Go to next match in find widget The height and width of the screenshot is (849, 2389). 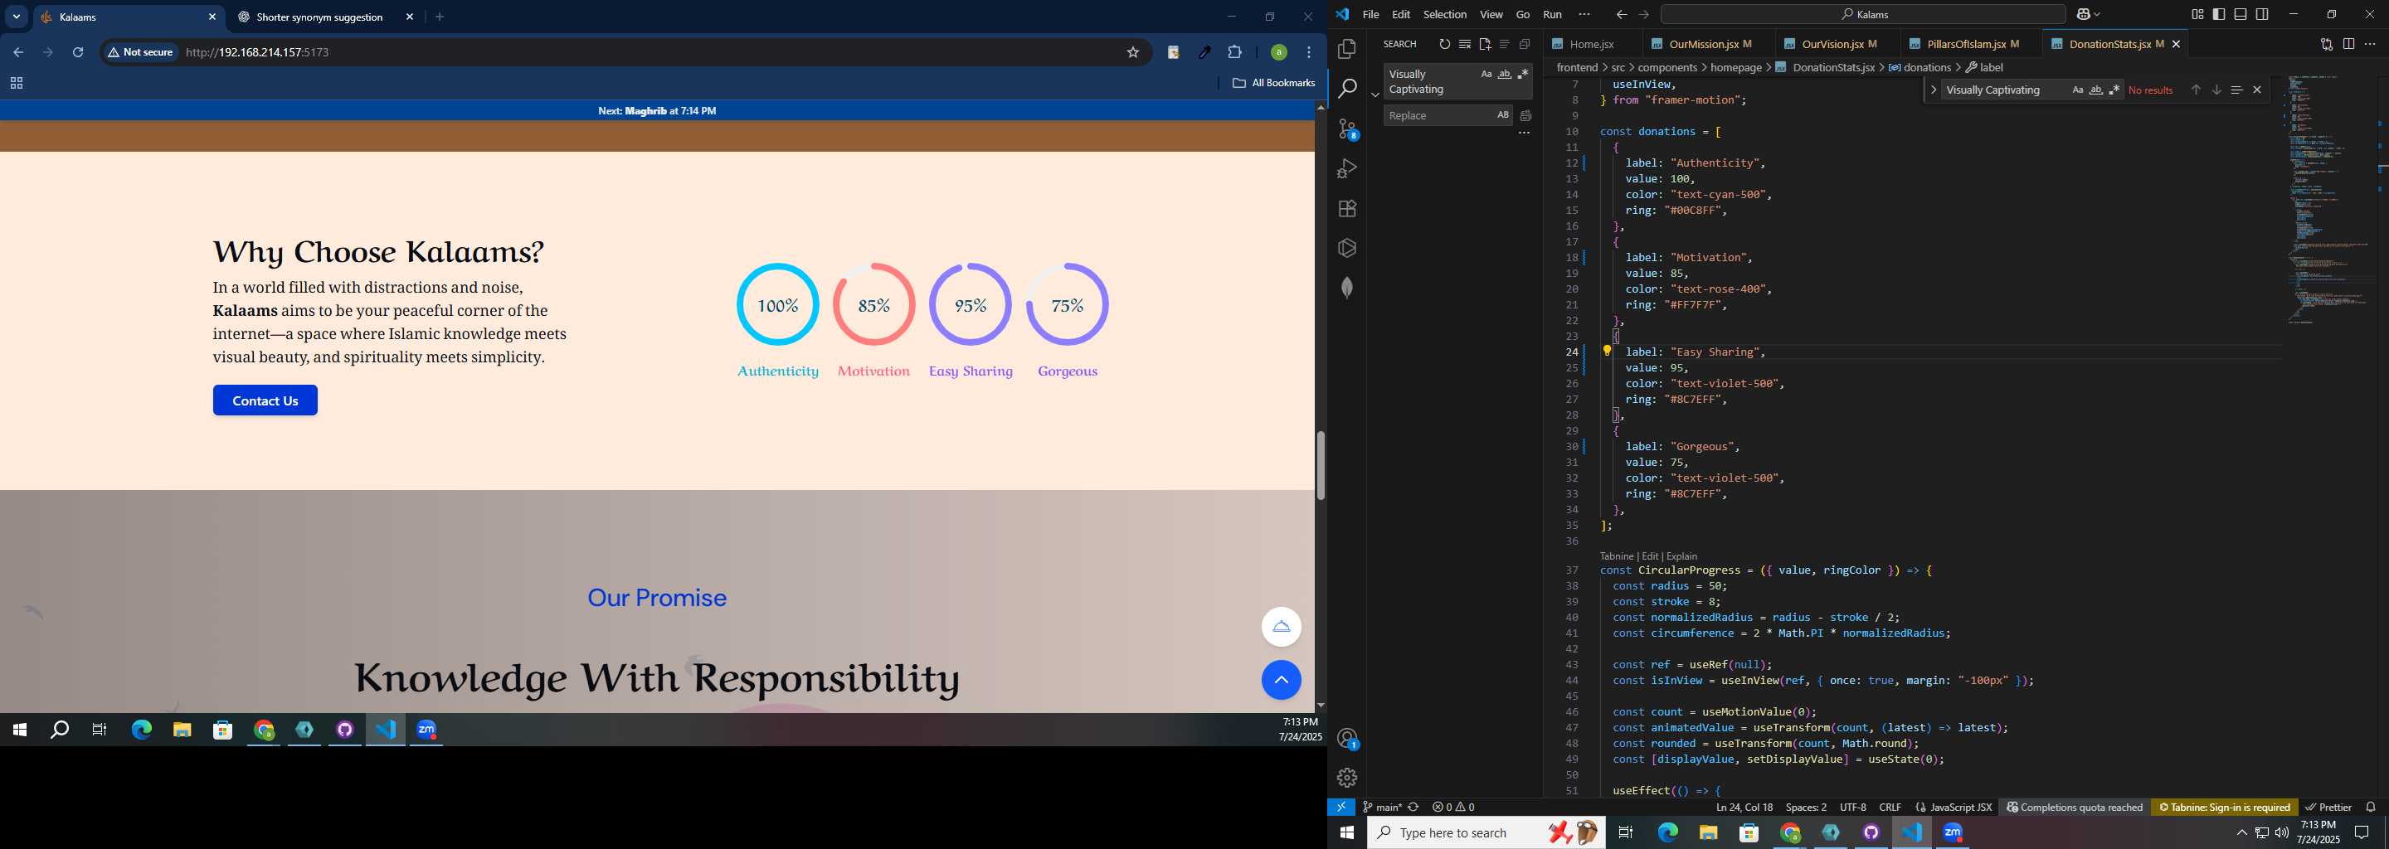(2216, 90)
